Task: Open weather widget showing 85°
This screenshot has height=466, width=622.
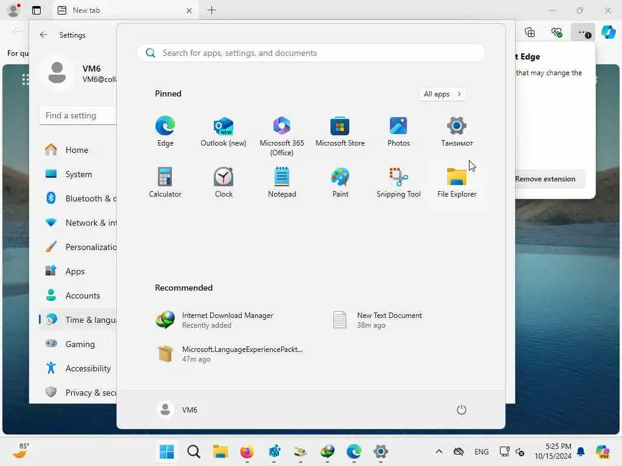Action: [20, 451]
